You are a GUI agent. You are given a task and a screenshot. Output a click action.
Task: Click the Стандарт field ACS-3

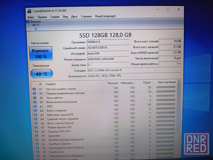tap(134, 70)
